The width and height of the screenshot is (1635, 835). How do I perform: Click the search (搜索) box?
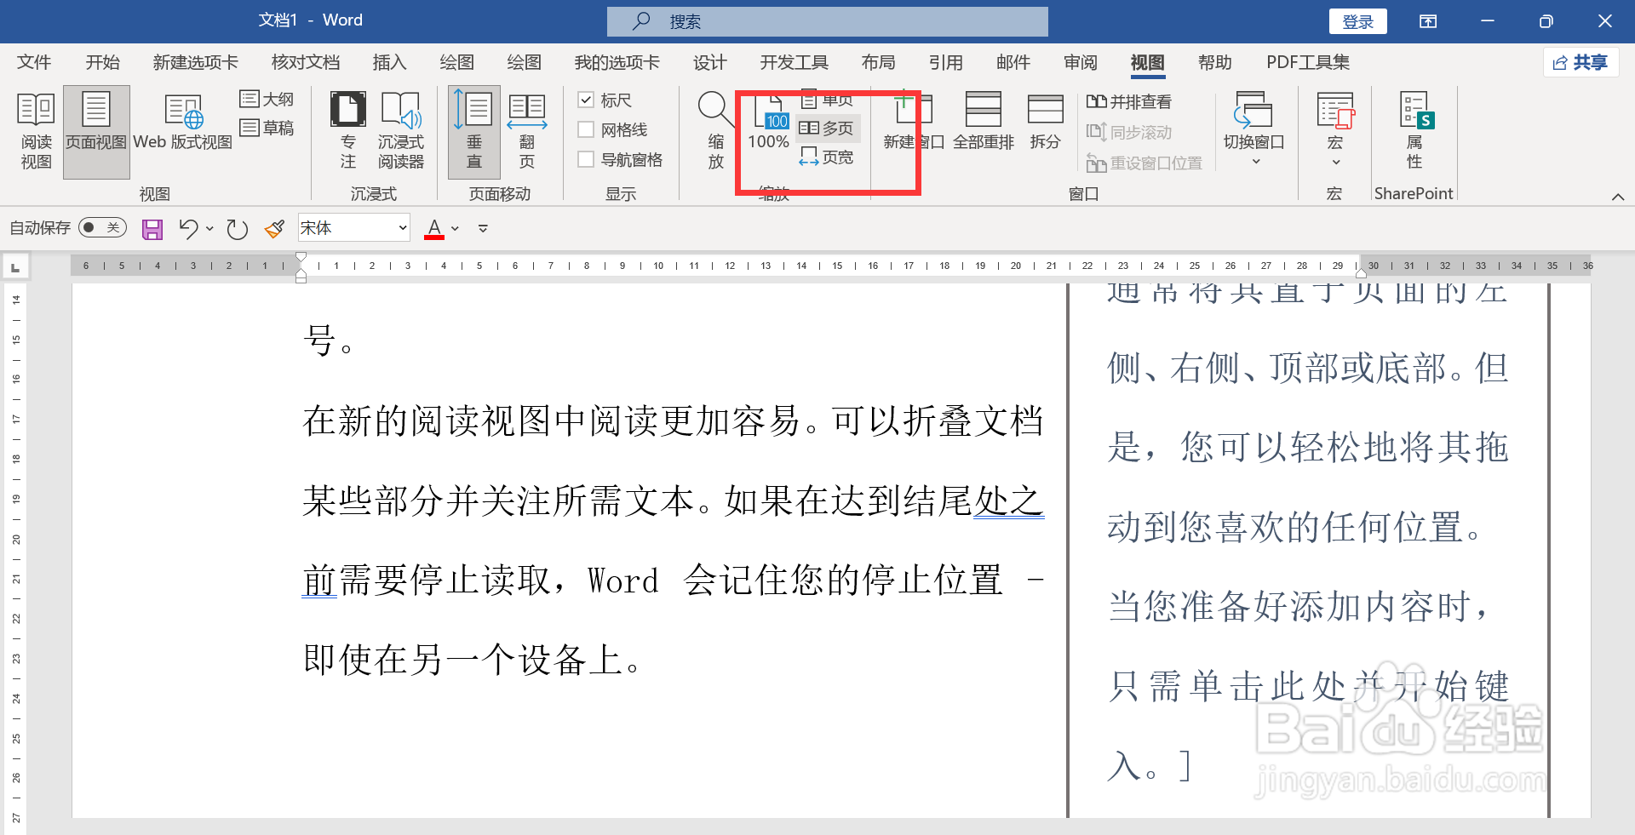(827, 21)
